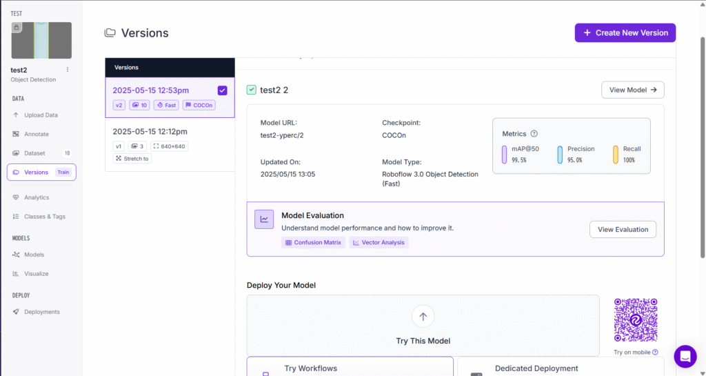Viewport: 706px width, 376px height.
Task: Click the Stretch to tag
Action: coord(132,159)
